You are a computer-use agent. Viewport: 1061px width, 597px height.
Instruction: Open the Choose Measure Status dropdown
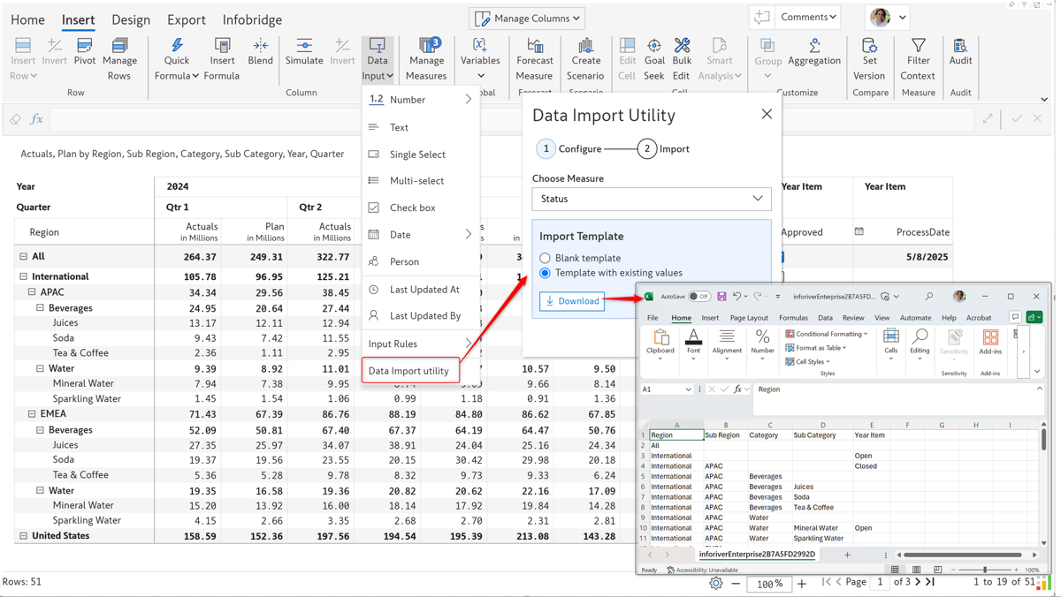[x=652, y=199]
